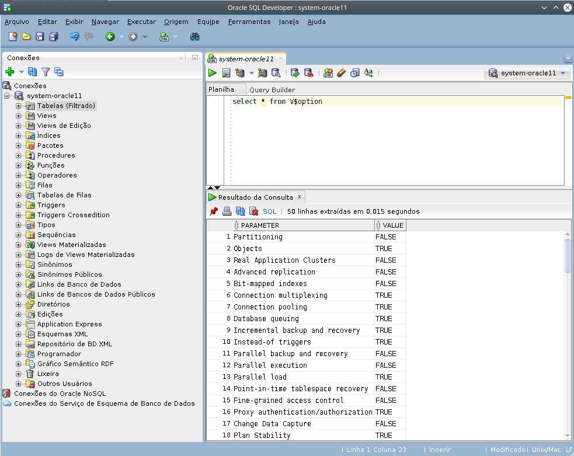The image size is (574, 456).
Task: Click the binoculars Find Database Object icon
Action: [195, 36]
